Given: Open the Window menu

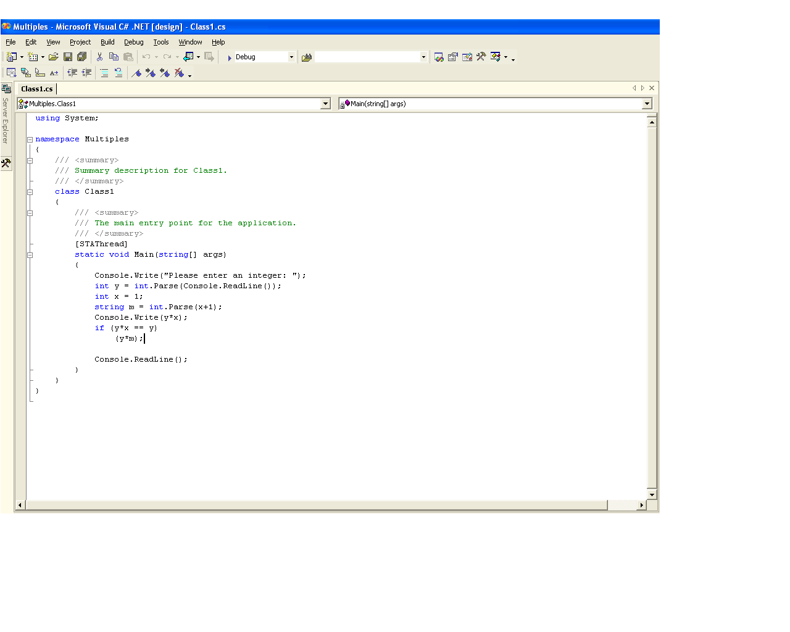Looking at the screenshot, I should [x=190, y=42].
